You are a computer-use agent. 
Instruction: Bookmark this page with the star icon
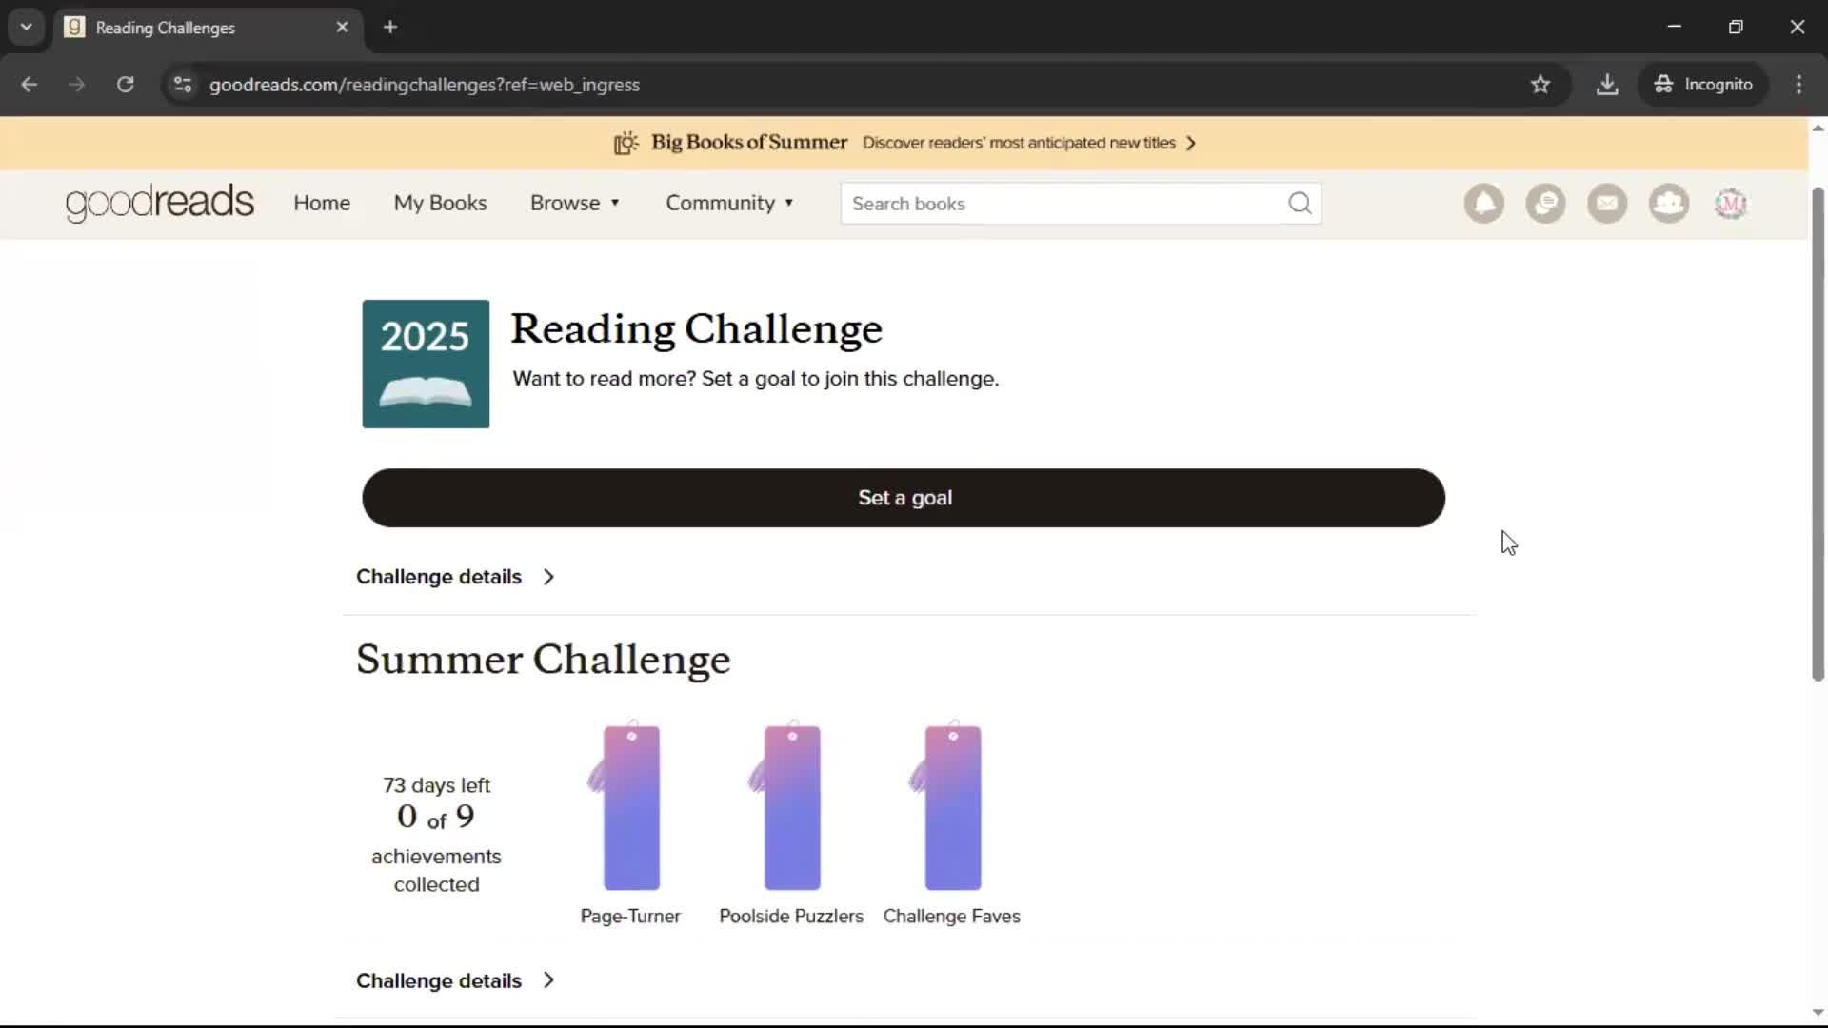(1540, 85)
